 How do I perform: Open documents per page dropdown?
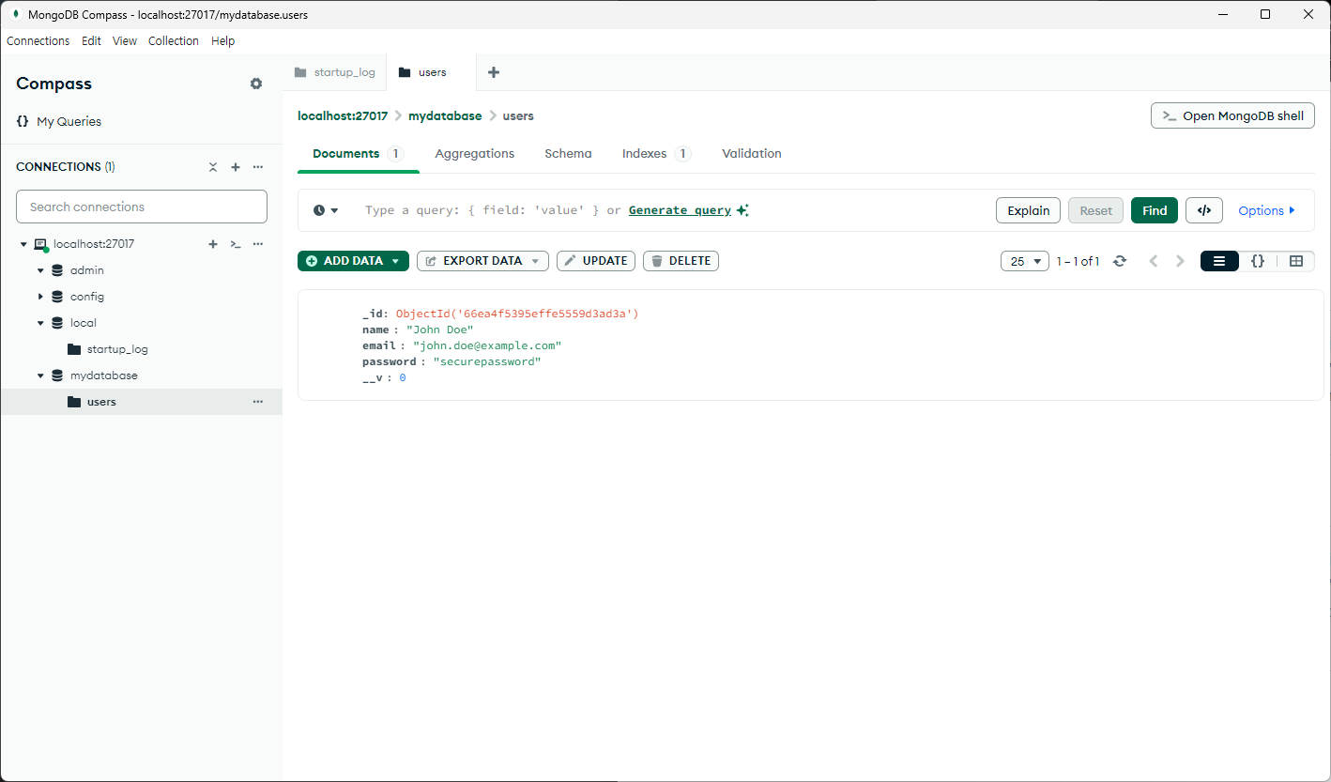pos(1025,261)
